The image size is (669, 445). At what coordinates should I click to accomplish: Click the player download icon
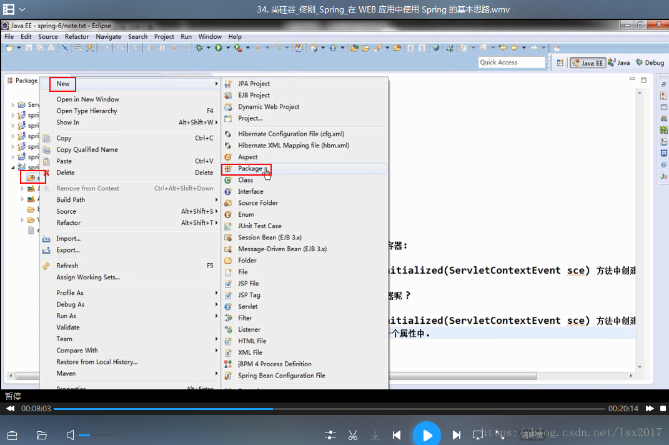[x=375, y=435]
